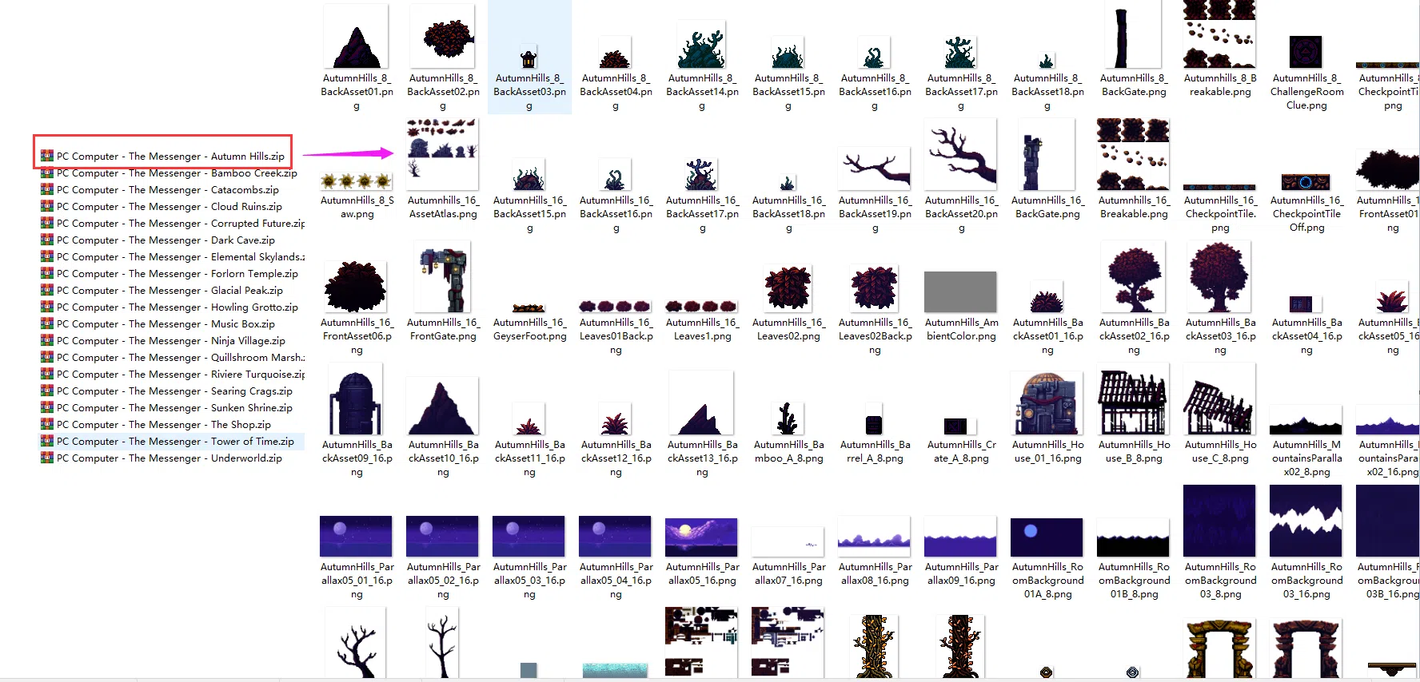Open AutumnHills_16_Leaves02.png thumbnail

788,287
